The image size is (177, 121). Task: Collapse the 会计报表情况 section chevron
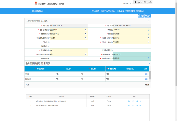tap(150, 64)
